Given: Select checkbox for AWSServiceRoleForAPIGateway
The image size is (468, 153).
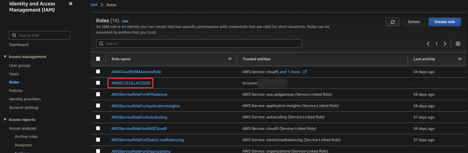Looking at the screenshot, I should tap(98, 94).
